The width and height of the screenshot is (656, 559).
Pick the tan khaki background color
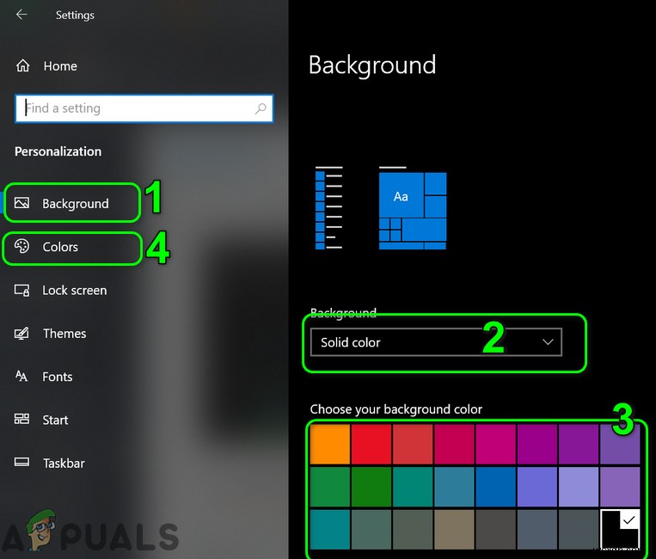[454, 529]
